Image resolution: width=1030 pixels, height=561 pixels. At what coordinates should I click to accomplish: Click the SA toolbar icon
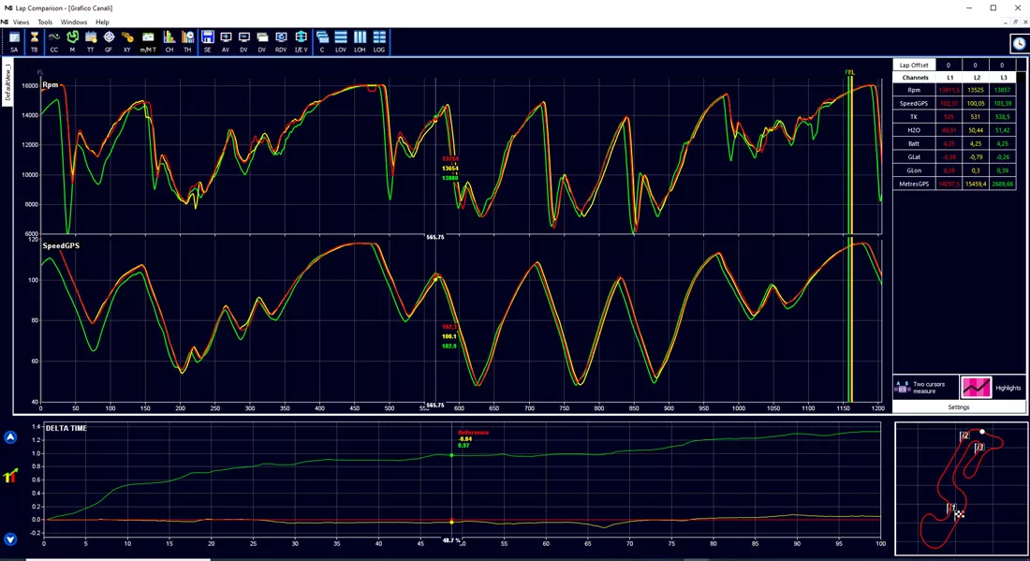coord(14,41)
